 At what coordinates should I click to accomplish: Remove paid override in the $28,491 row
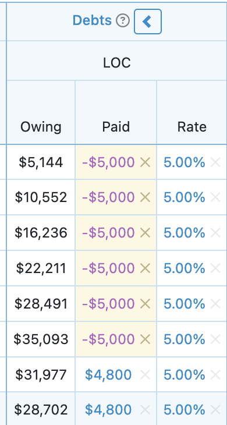pos(145,303)
